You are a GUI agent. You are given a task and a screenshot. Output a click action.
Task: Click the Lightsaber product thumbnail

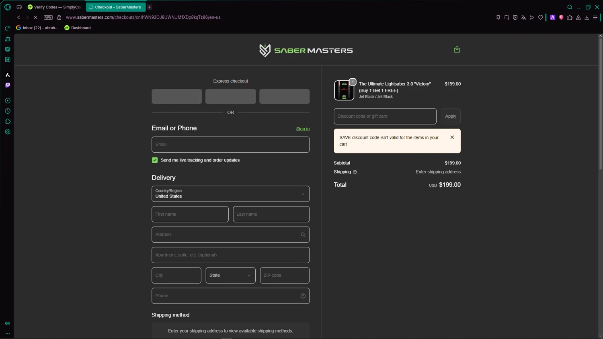point(344,90)
